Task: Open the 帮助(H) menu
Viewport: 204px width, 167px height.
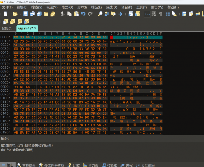Action: point(173,7)
